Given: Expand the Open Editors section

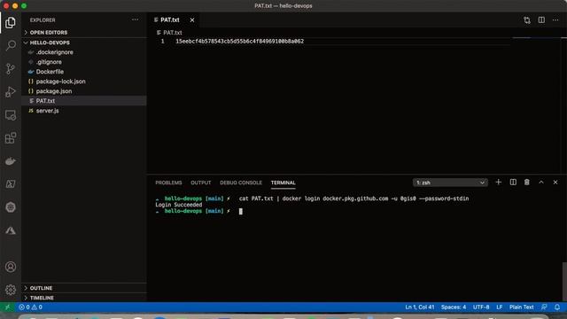Looking at the screenshot, I should coord(84,33).
